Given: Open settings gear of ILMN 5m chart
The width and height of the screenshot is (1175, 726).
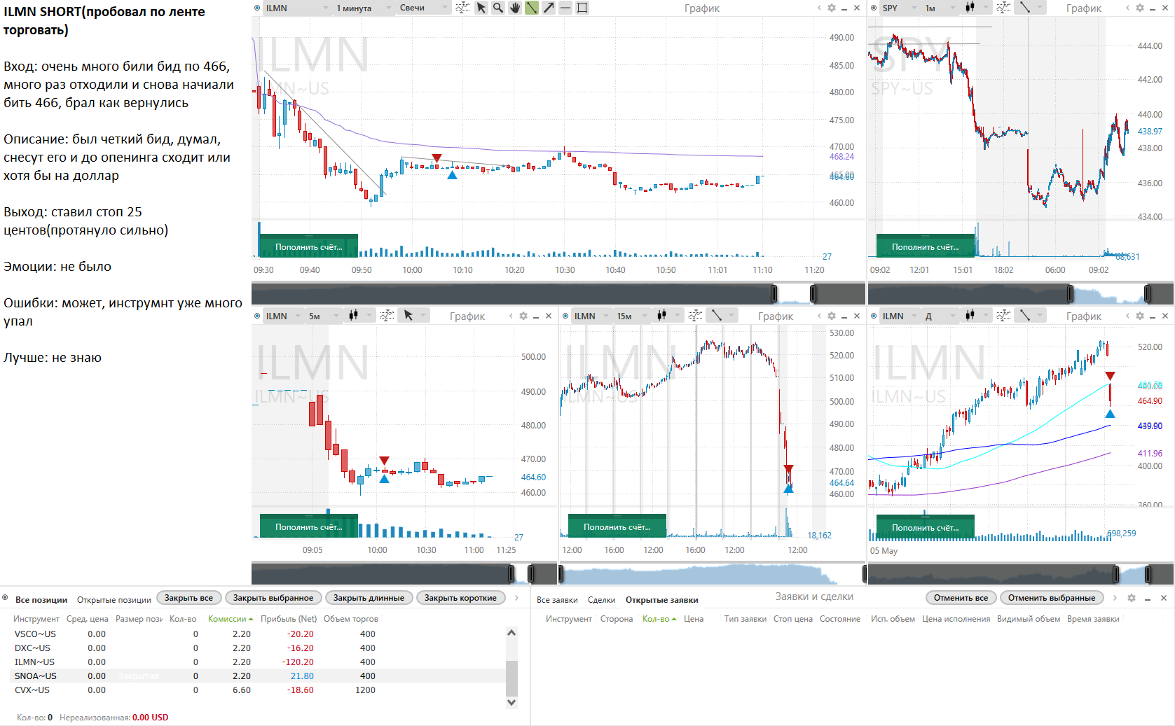Looking at the screenshot, I should coord(523,316).
